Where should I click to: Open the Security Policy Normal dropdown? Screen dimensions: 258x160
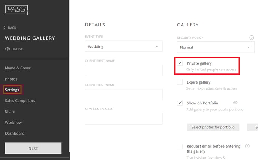pyautogui.click(x=216, y=47)
